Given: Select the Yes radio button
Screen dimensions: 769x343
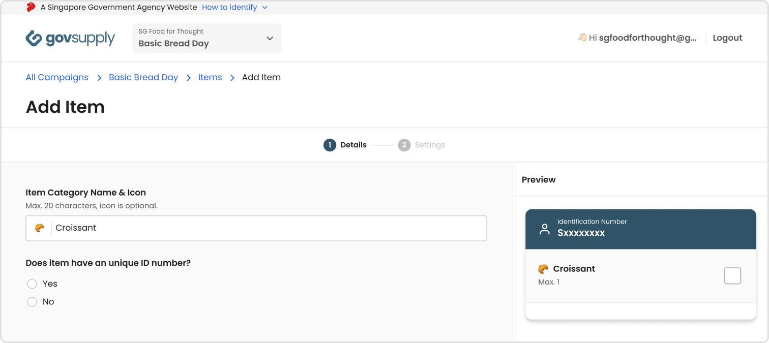Looking at the screenshot, I should click(x=32, y=284).
